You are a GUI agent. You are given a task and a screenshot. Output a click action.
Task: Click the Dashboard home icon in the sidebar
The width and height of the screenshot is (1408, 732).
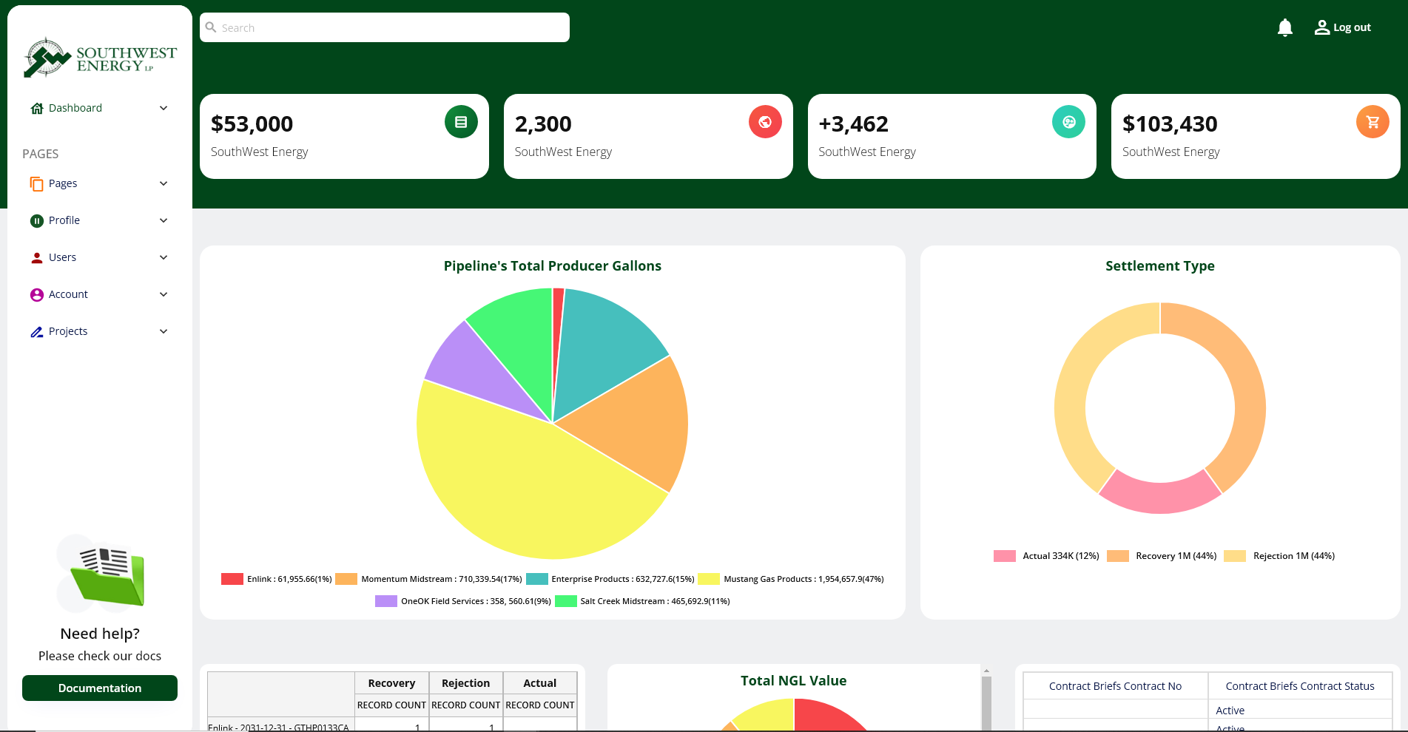37,108
